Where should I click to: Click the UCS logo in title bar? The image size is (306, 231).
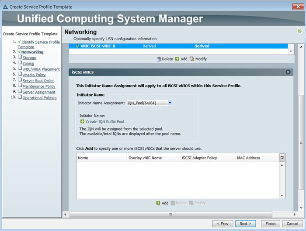[5, 7]
